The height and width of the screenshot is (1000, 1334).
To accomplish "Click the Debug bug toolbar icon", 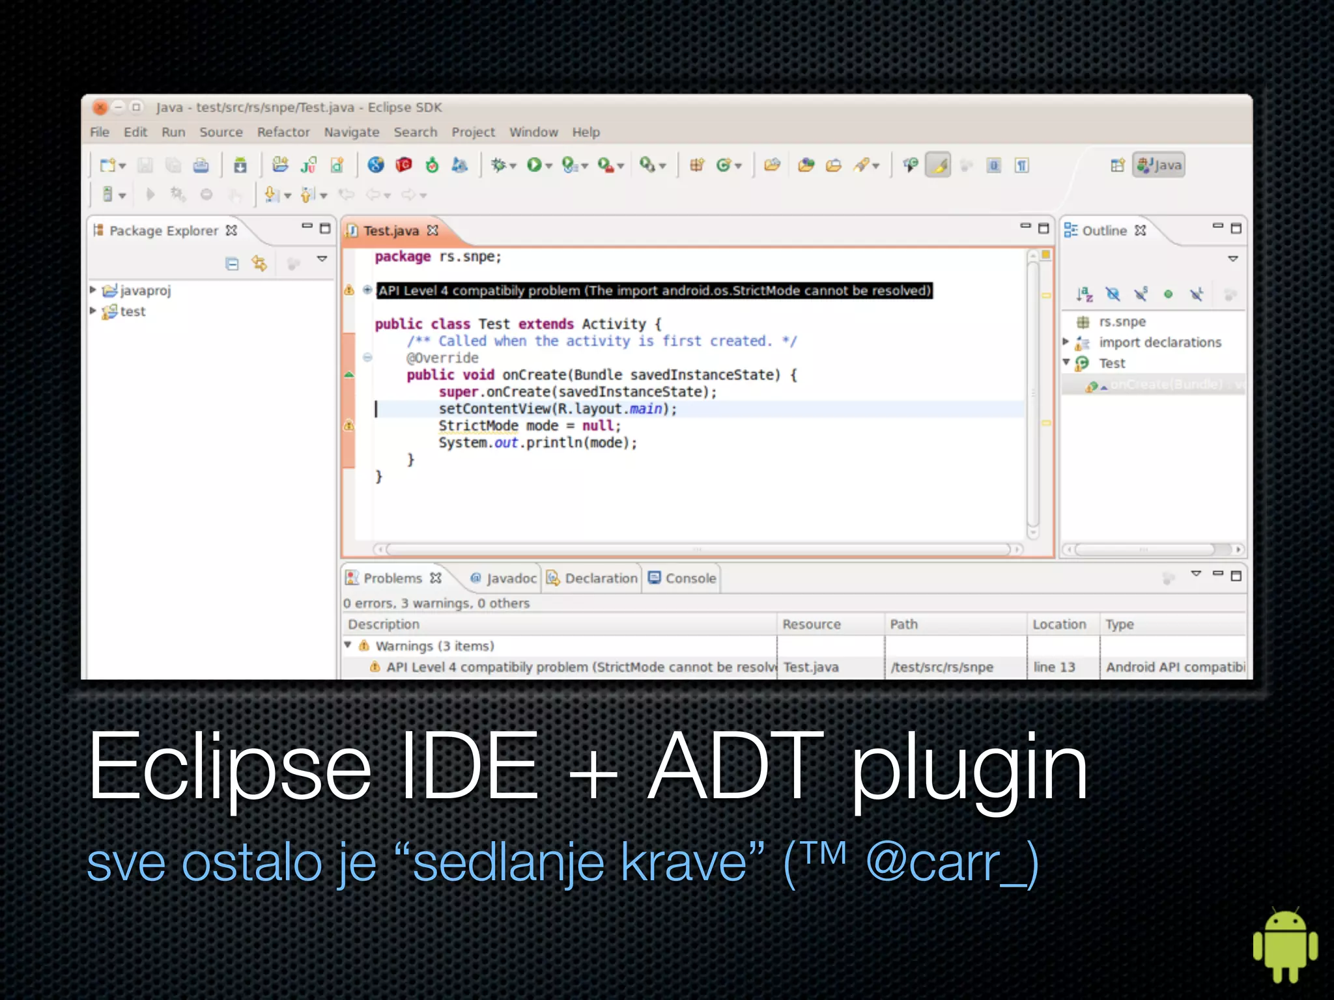I will [498, 165].
